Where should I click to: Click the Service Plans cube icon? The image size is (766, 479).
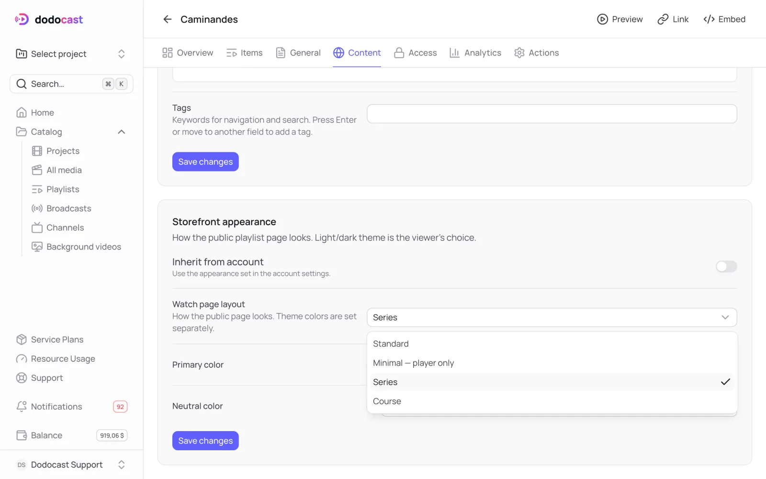22,340
